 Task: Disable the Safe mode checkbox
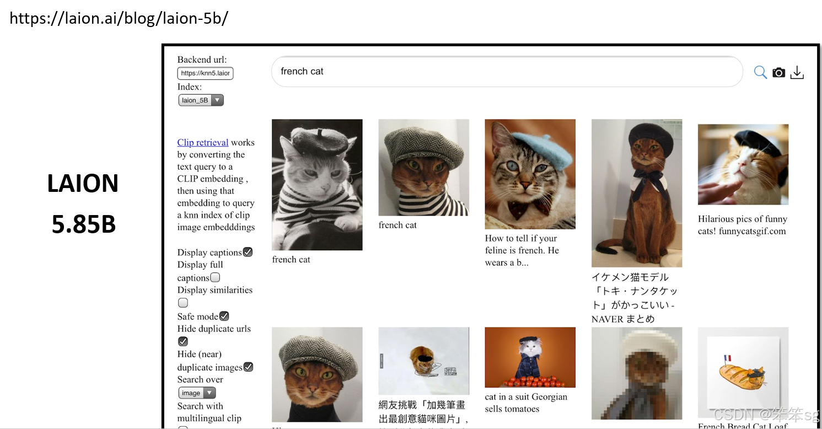[x=224, y=316]
